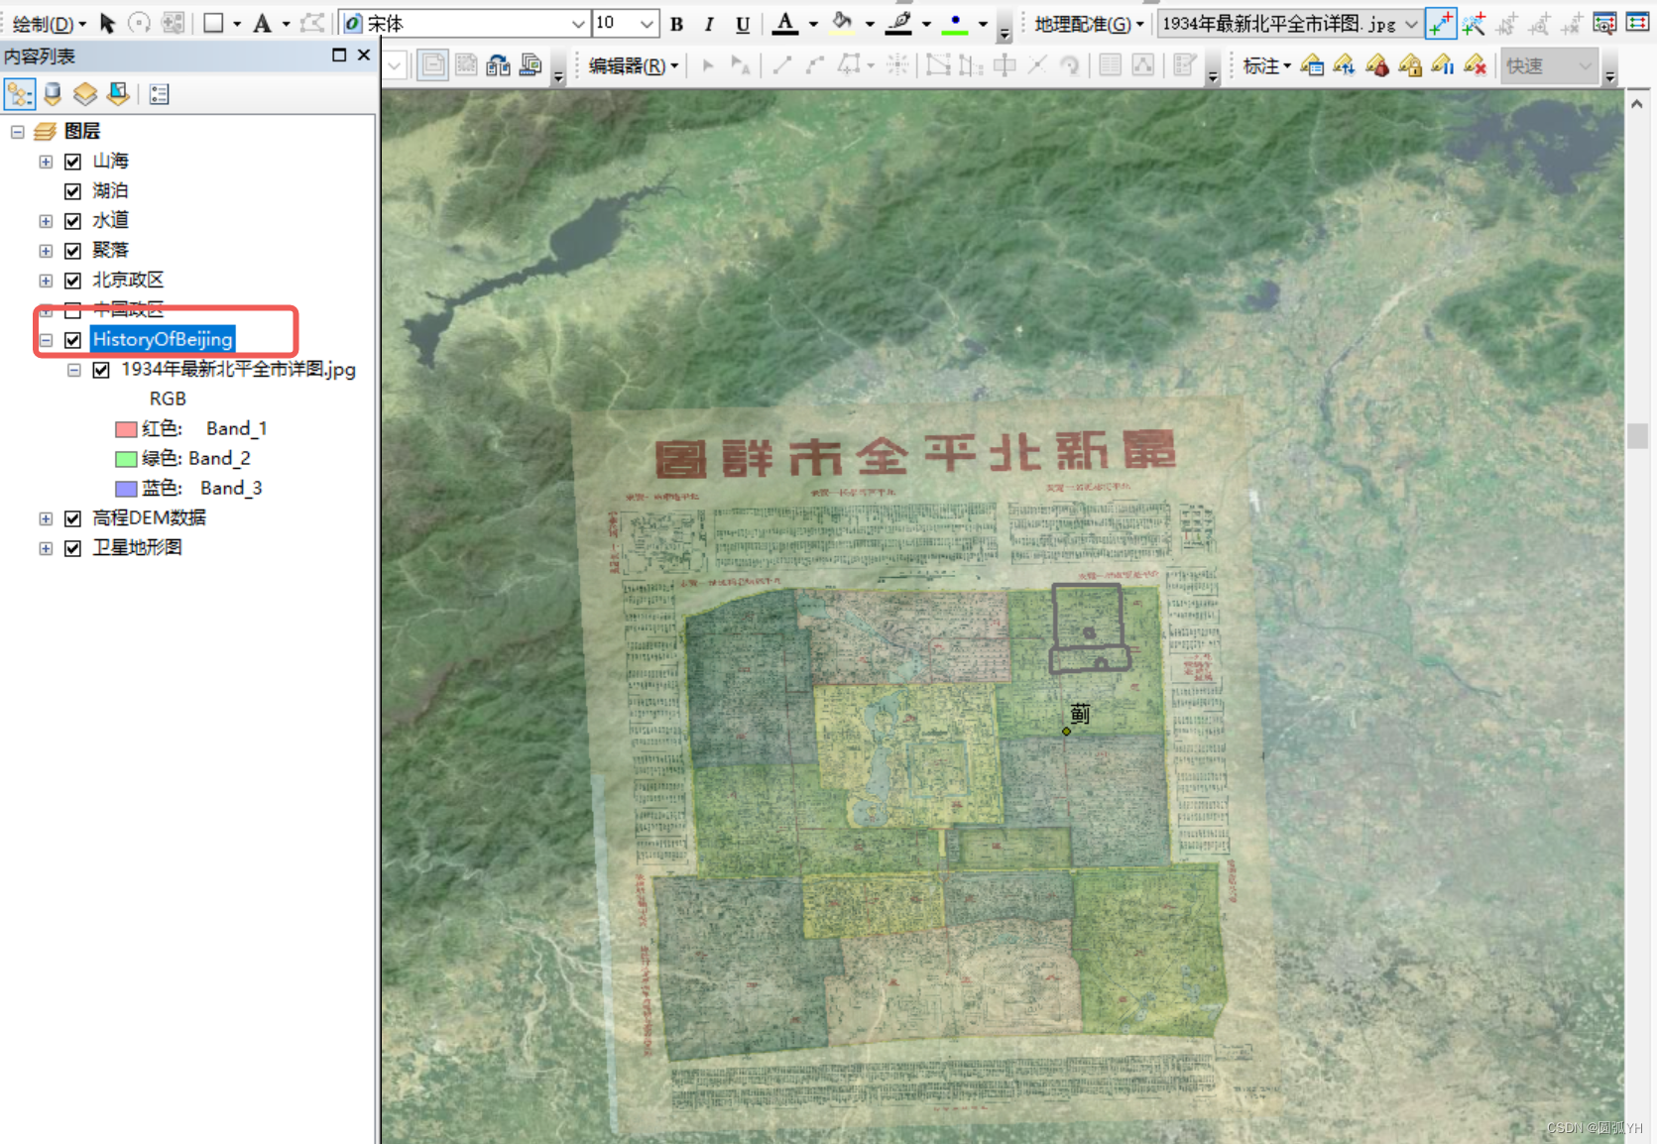Uncheck 1934年最新北平全市详图.jpg layer checkbox

[x=101, y=369]
